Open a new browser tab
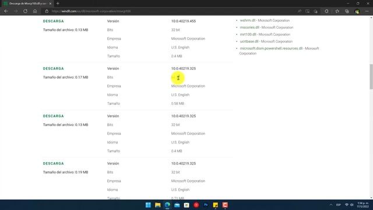 coord(58,3)
